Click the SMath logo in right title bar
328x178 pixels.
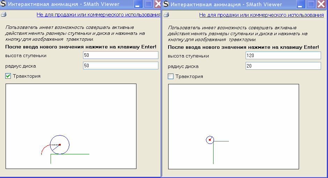[166, 5]
